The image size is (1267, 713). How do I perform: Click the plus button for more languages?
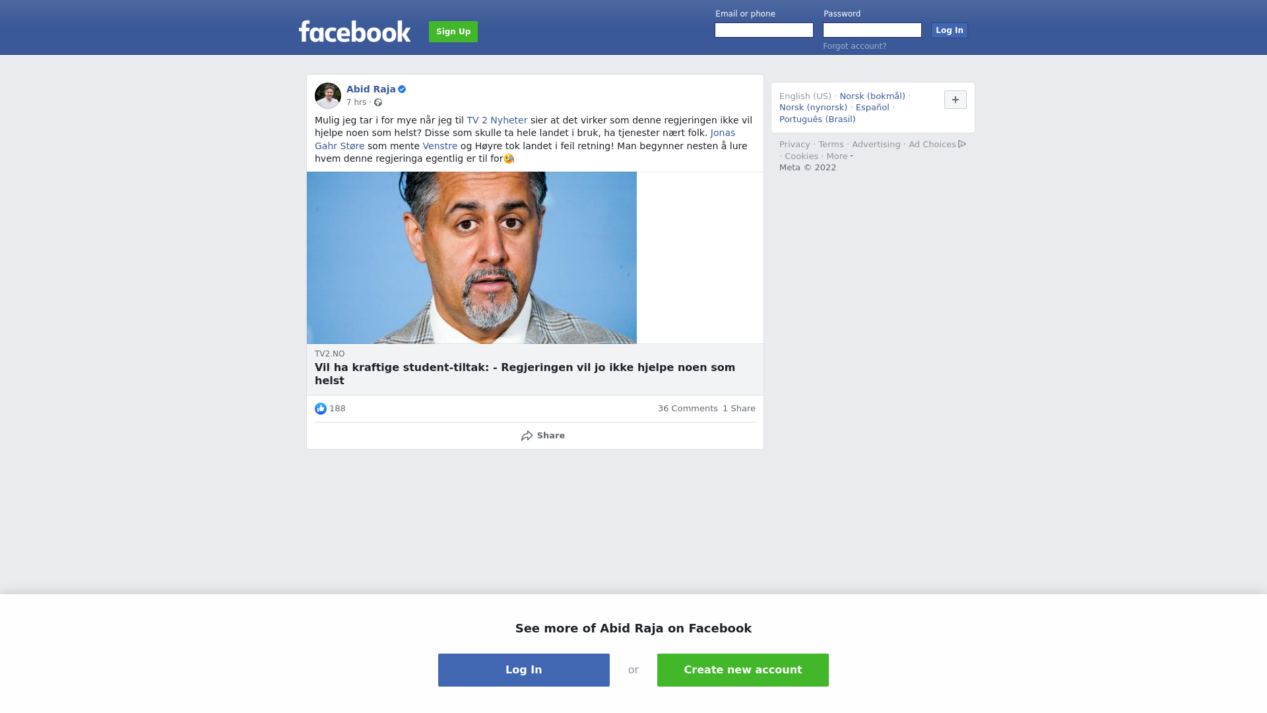click(956, 100)
